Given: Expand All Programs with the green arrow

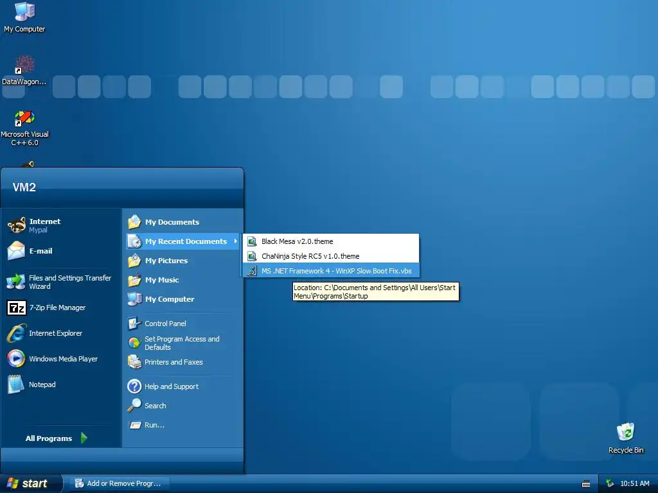Looking at the screenshot, I should tap(84, 438).
